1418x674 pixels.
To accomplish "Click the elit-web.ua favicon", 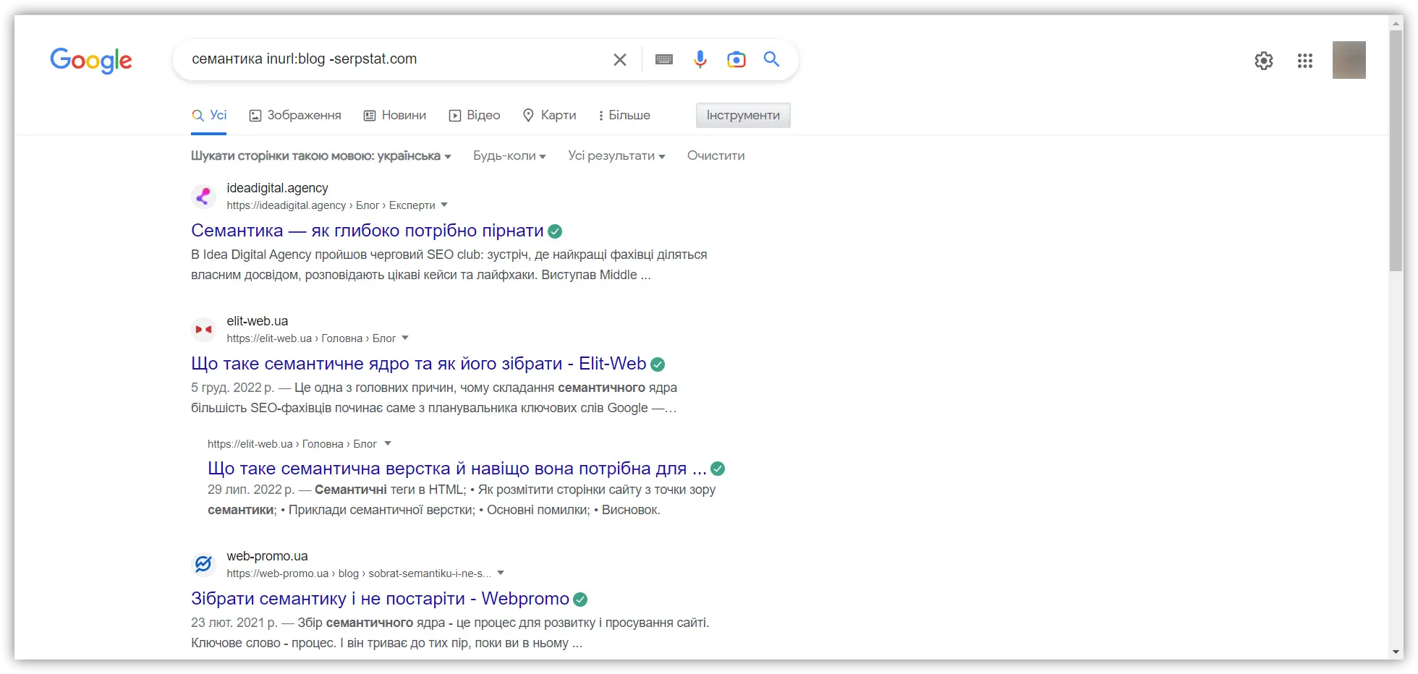I will [x=204, y=329].
